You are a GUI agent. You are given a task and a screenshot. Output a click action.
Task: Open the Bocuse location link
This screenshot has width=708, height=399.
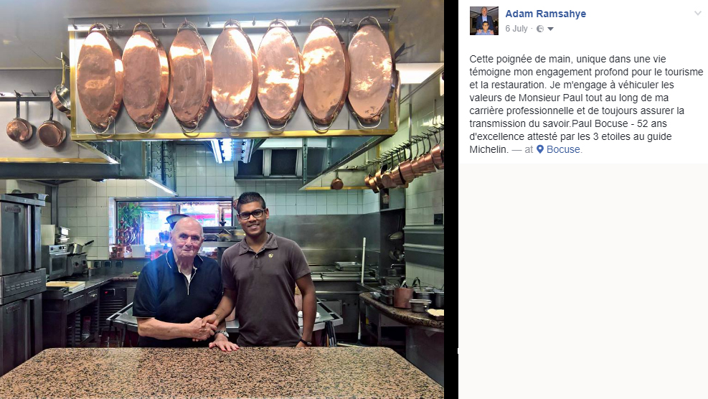pyautogui.click(x=563, y=149)
